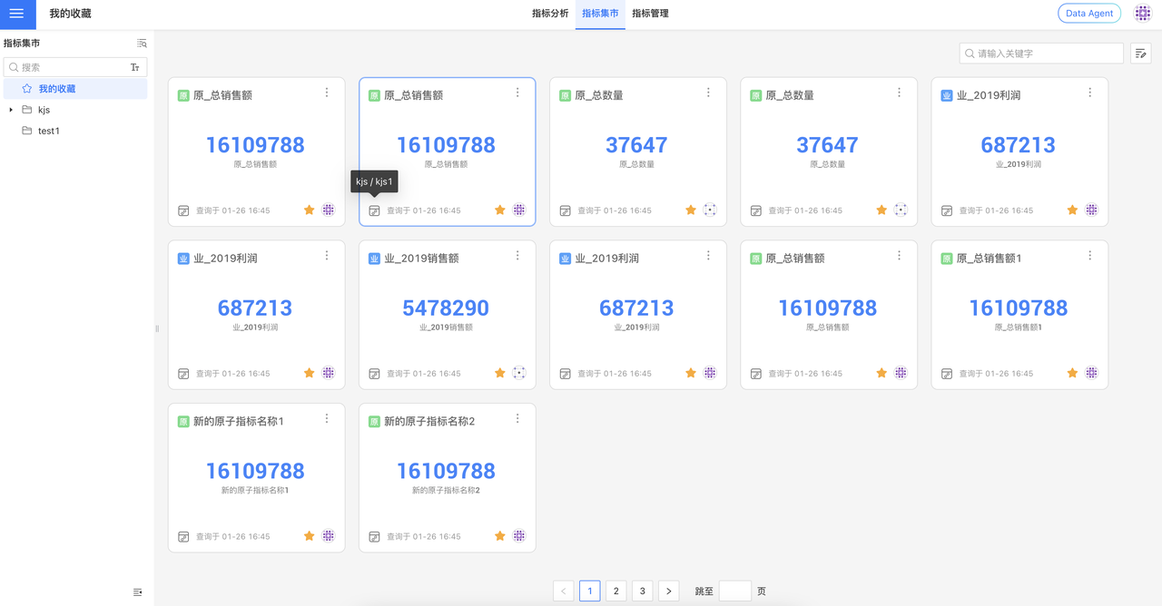Toggle the star on 业_2019销售额 card
The height and width of the screenshot is (606, 1162).
tap(499, 373)
